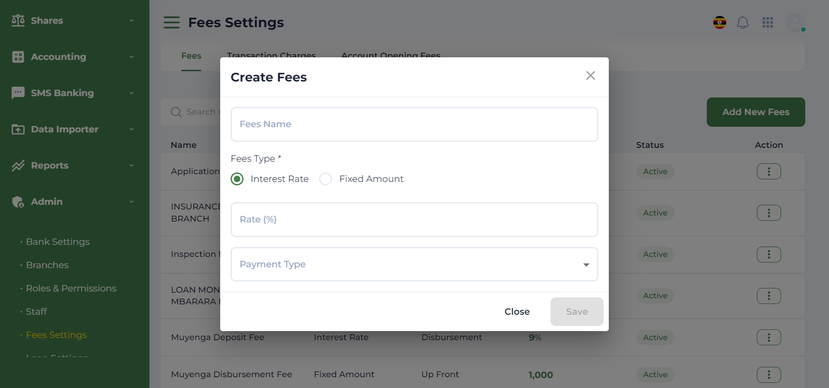Click the hamburger menu icon
Image resolution: width=829 pixels, height=388 pixels.
point(171,22)
